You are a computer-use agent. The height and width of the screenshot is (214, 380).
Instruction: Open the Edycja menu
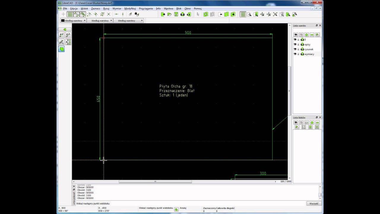click(x=74, y=9)
